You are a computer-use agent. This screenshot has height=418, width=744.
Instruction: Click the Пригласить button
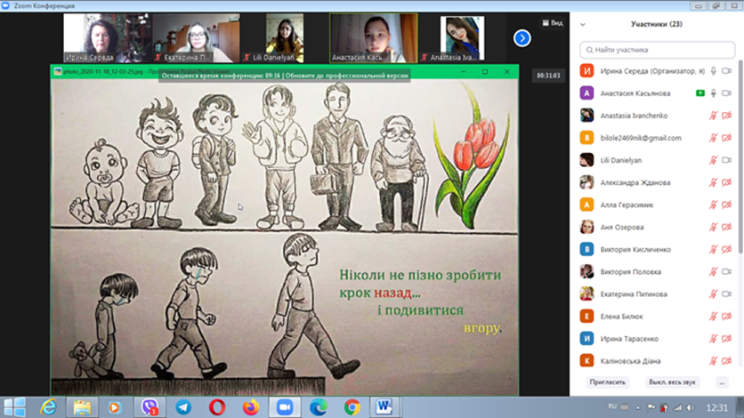(607, 382)
